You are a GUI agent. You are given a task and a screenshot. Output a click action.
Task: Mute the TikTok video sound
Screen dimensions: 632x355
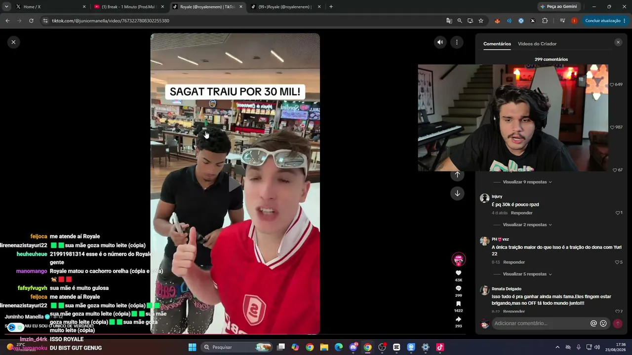pyautogui.click(x=440, y=42)
